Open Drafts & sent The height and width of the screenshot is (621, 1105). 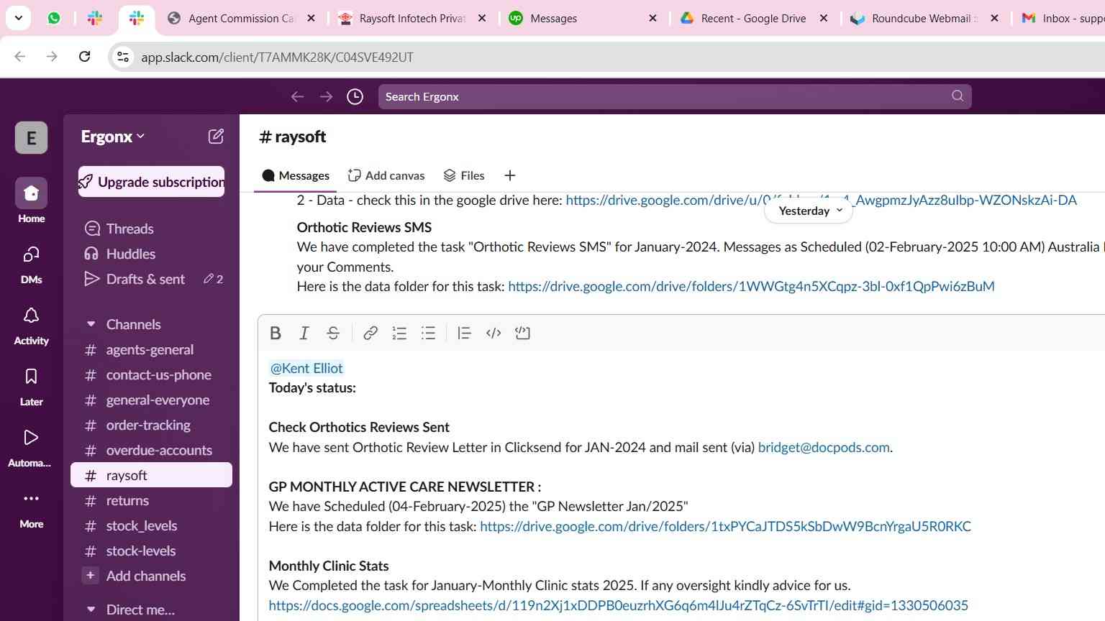pos(151,279)
